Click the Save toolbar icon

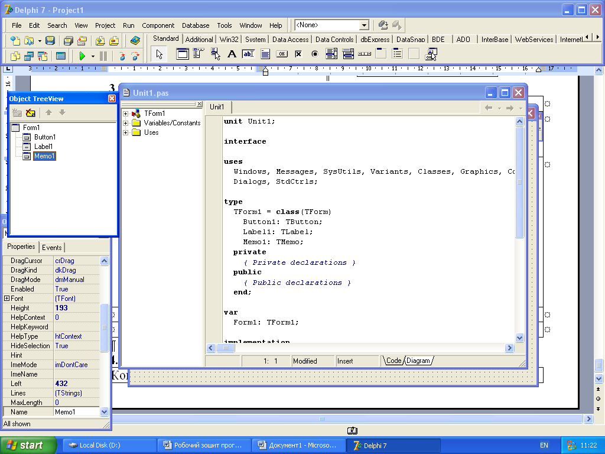[50, 41]
